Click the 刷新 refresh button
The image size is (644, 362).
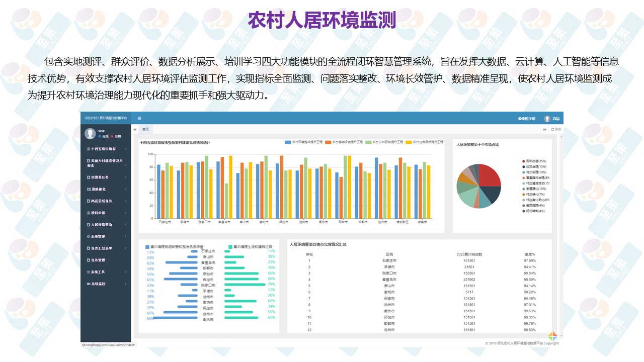555,129
